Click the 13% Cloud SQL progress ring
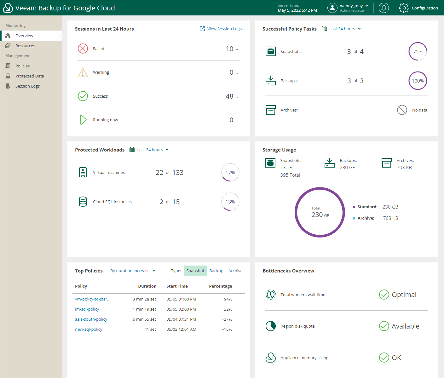This screenshot has height=378, width=444. coord(230,202)
